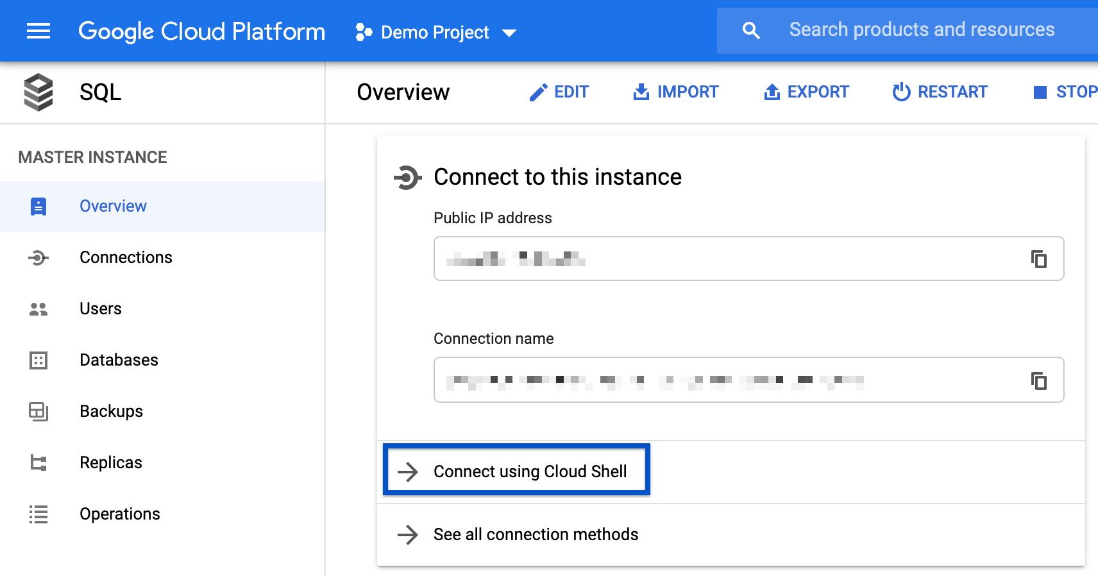Screen dimensions: 1098x576
Task: Click the Connections sidebar icon
Action: pos(38,258)
